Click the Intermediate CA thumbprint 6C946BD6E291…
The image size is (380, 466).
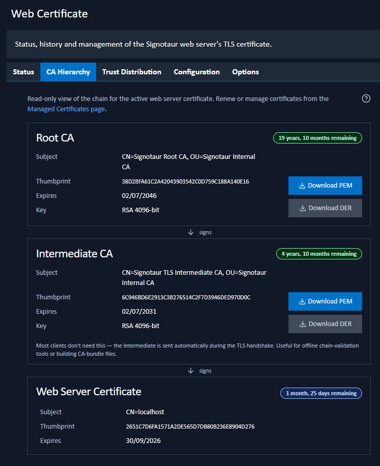pyautogui.click(x=186, y=297)
